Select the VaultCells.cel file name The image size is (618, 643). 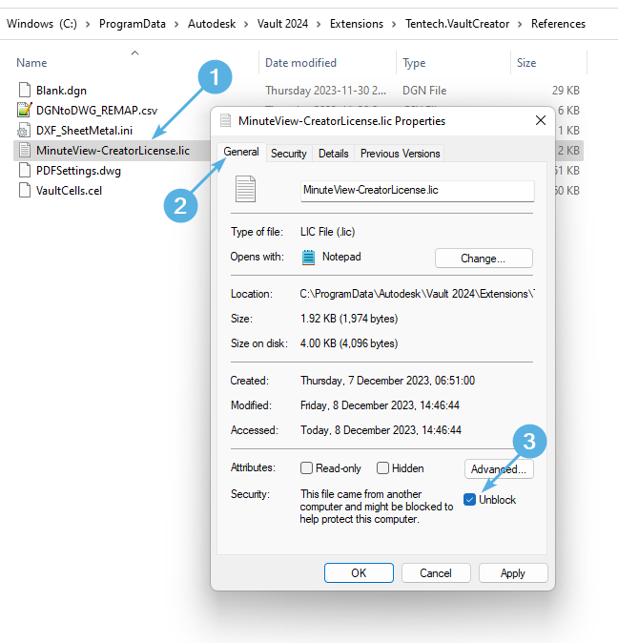click(x=69, y=191)
